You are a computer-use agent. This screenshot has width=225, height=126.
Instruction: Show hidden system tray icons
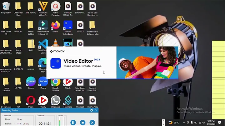pos(184,123)
